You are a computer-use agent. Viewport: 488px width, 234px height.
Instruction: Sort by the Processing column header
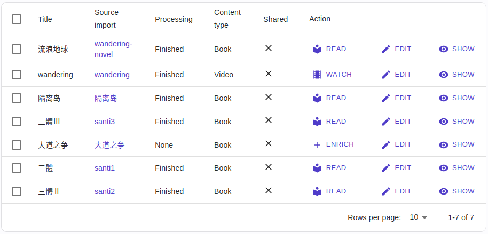(174, 19)
